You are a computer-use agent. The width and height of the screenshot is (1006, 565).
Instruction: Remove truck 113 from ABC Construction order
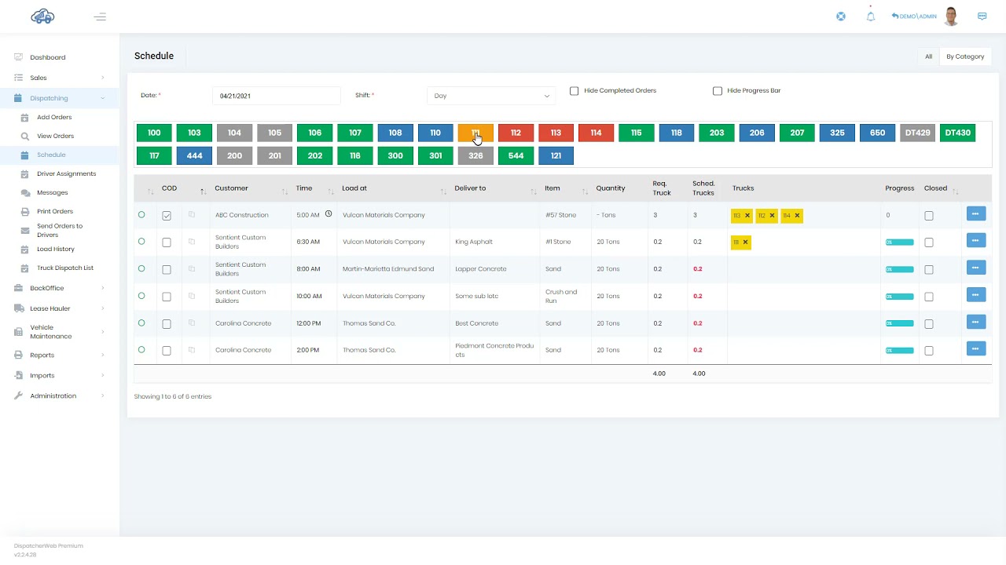pos(747,215)
